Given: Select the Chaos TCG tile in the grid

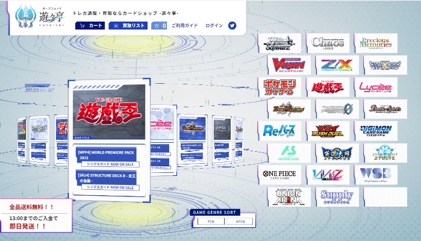Looking at the screenshot, I should [328, 43].
